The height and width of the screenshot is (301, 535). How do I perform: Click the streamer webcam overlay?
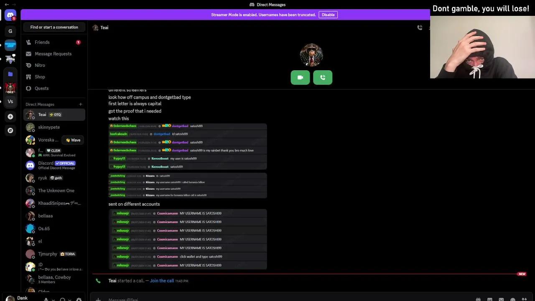click(x=482, y=47)
